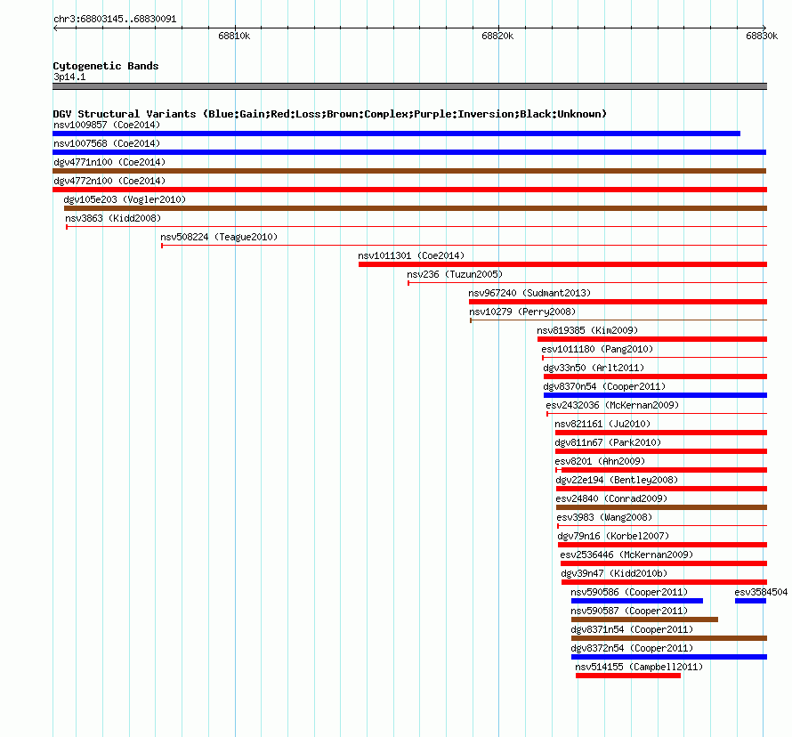Click the esv24840 (Conrad2009) label
The image size is (792, 737).
point(611,498)
